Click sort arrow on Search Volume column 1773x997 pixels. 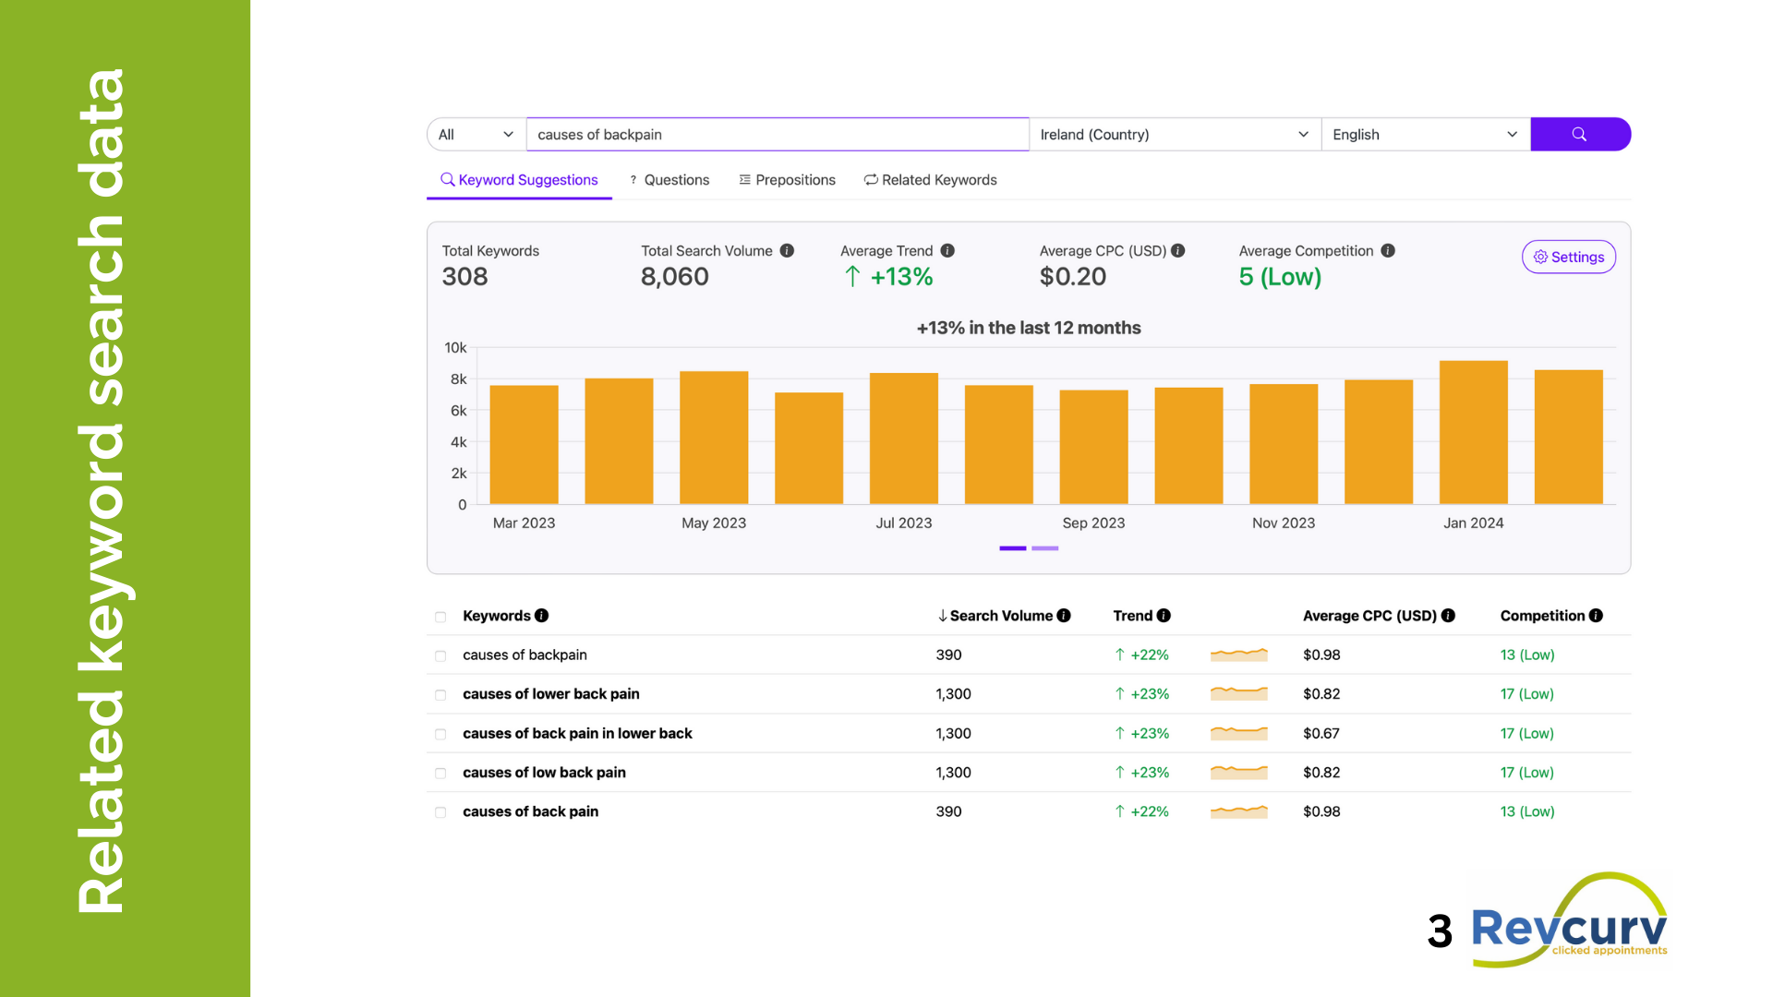click(942, 616)
